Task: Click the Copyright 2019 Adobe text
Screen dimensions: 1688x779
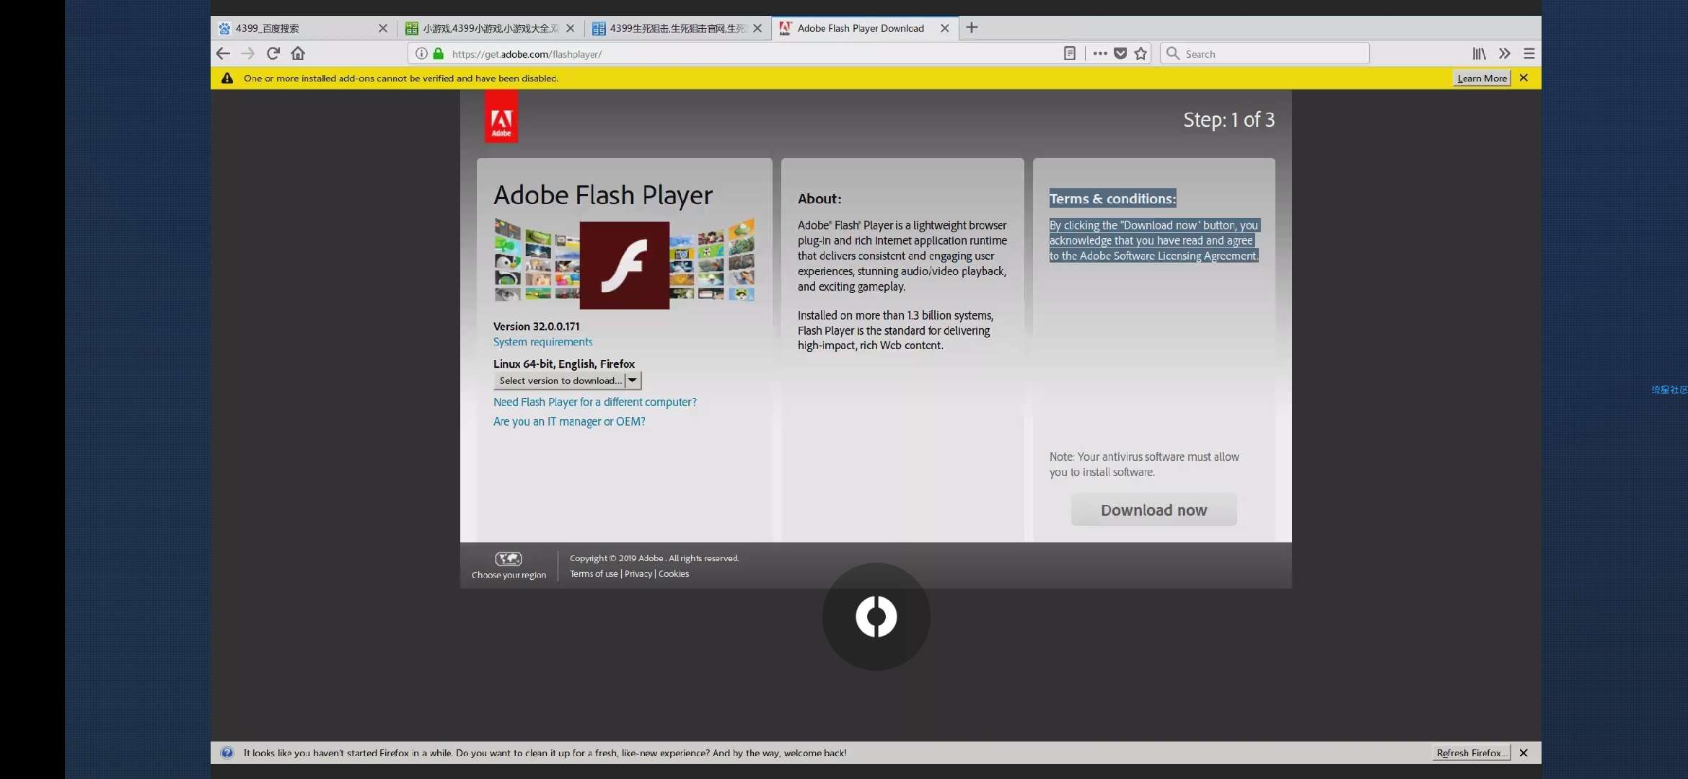Action: [x=654, y=558]
